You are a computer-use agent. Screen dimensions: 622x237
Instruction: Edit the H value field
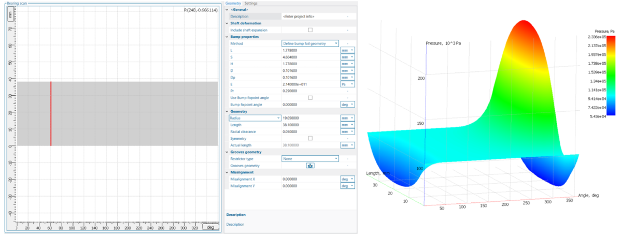(310, 64)
